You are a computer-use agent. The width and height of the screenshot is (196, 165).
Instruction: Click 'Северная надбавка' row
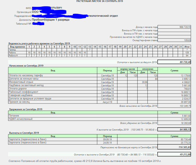point(99,95)
